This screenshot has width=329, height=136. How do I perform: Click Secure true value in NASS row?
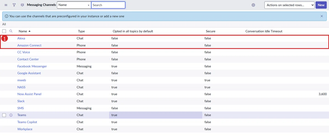(207, 87)
